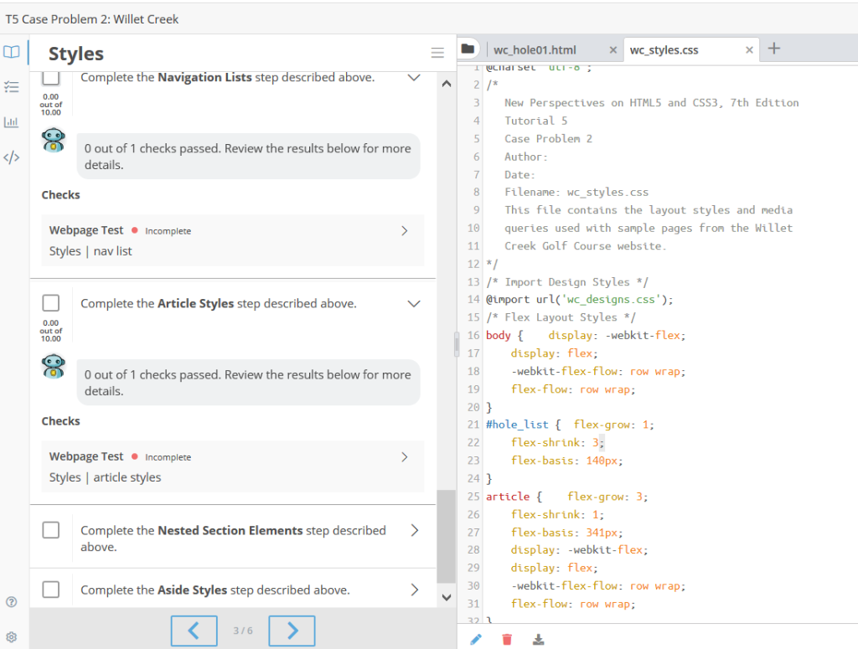Image resolution: width=858 pixels, height=649 pixels.
Task: Click the 3 / 6 page indicator
Action: click(x=243, y=631)
